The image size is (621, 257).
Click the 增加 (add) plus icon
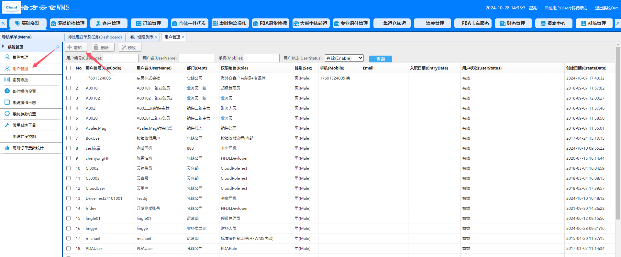pyautogui.click(x=70, y=47)
